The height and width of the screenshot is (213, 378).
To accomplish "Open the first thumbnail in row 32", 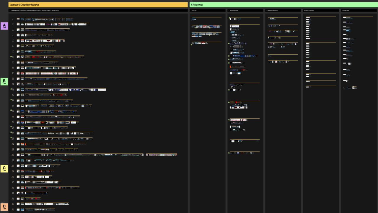I will pos(18,188).
